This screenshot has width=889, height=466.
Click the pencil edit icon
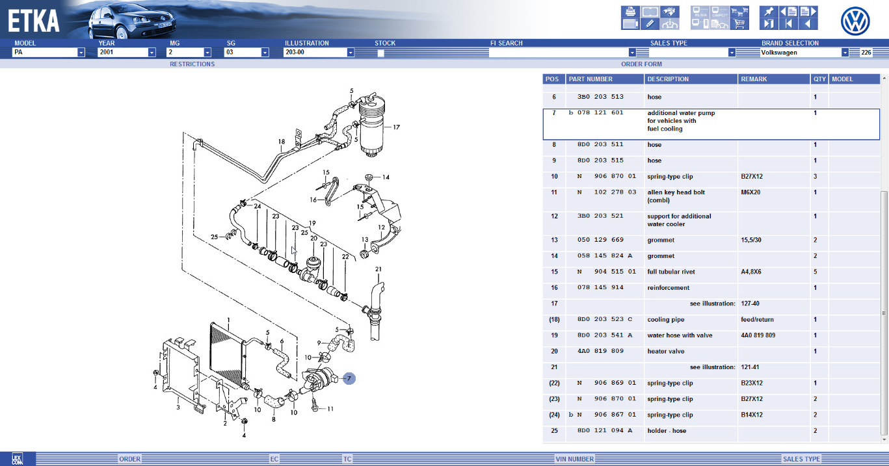(650, 24)
